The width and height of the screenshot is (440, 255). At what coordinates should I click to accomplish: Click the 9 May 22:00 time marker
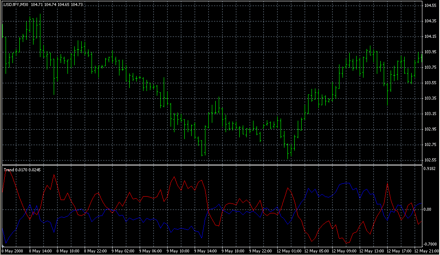[261, 251]
